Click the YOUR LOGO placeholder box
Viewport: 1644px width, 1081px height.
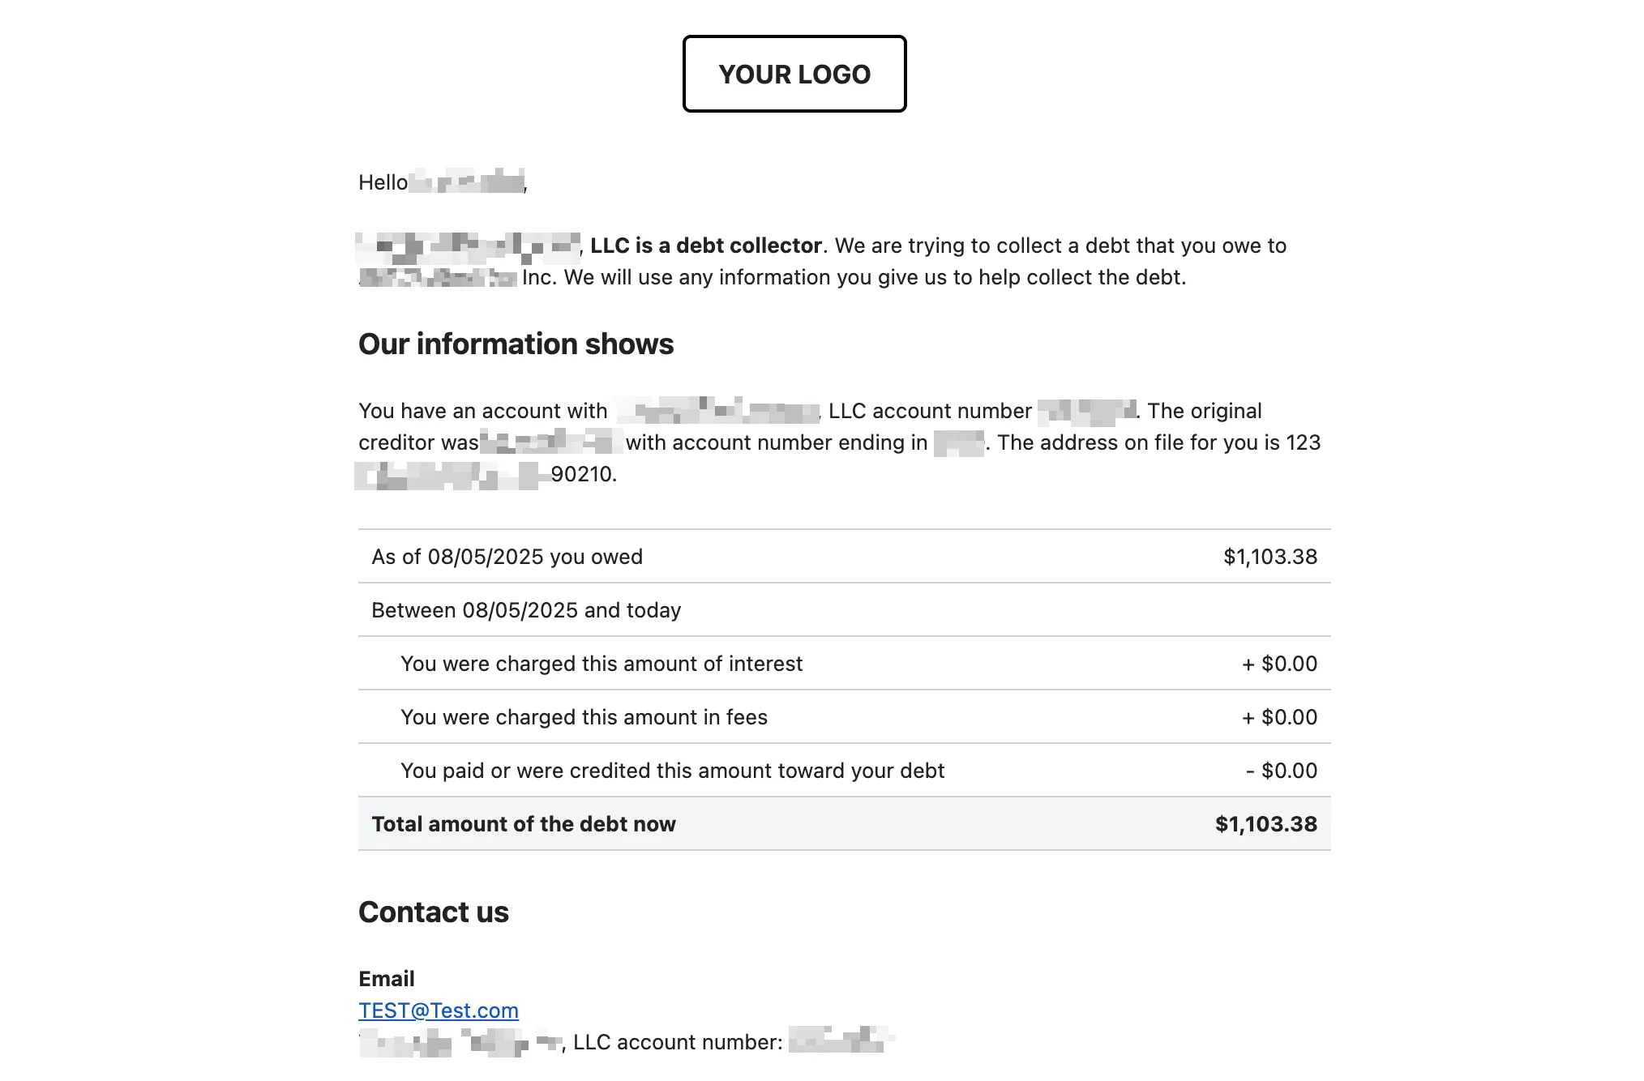[794, 74]
